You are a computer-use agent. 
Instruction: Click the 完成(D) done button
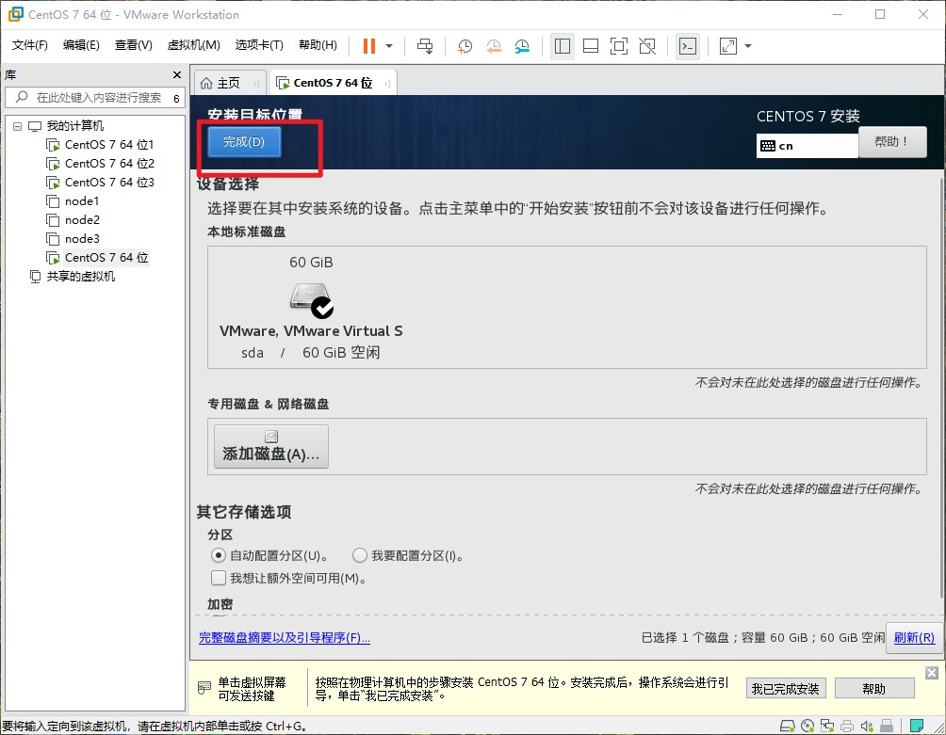click(x=244, y=142)
